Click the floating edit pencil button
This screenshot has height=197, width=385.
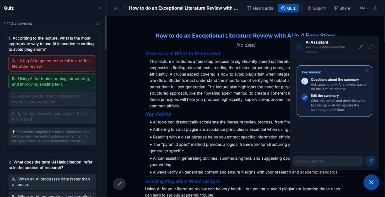click(x=119, y=184)
